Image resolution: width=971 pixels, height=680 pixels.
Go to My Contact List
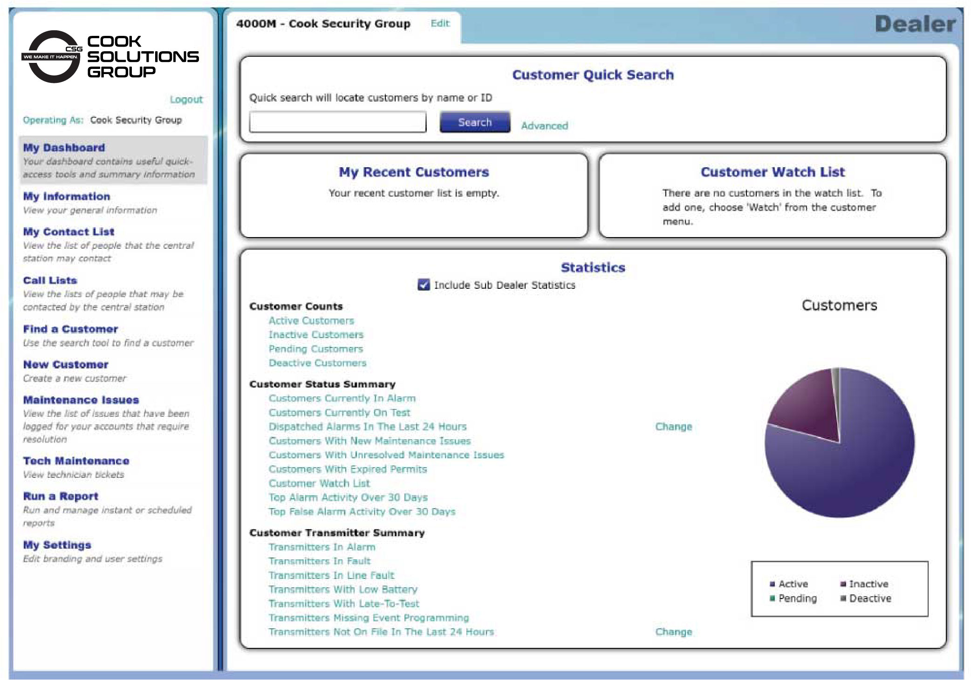tap(68, 232)
